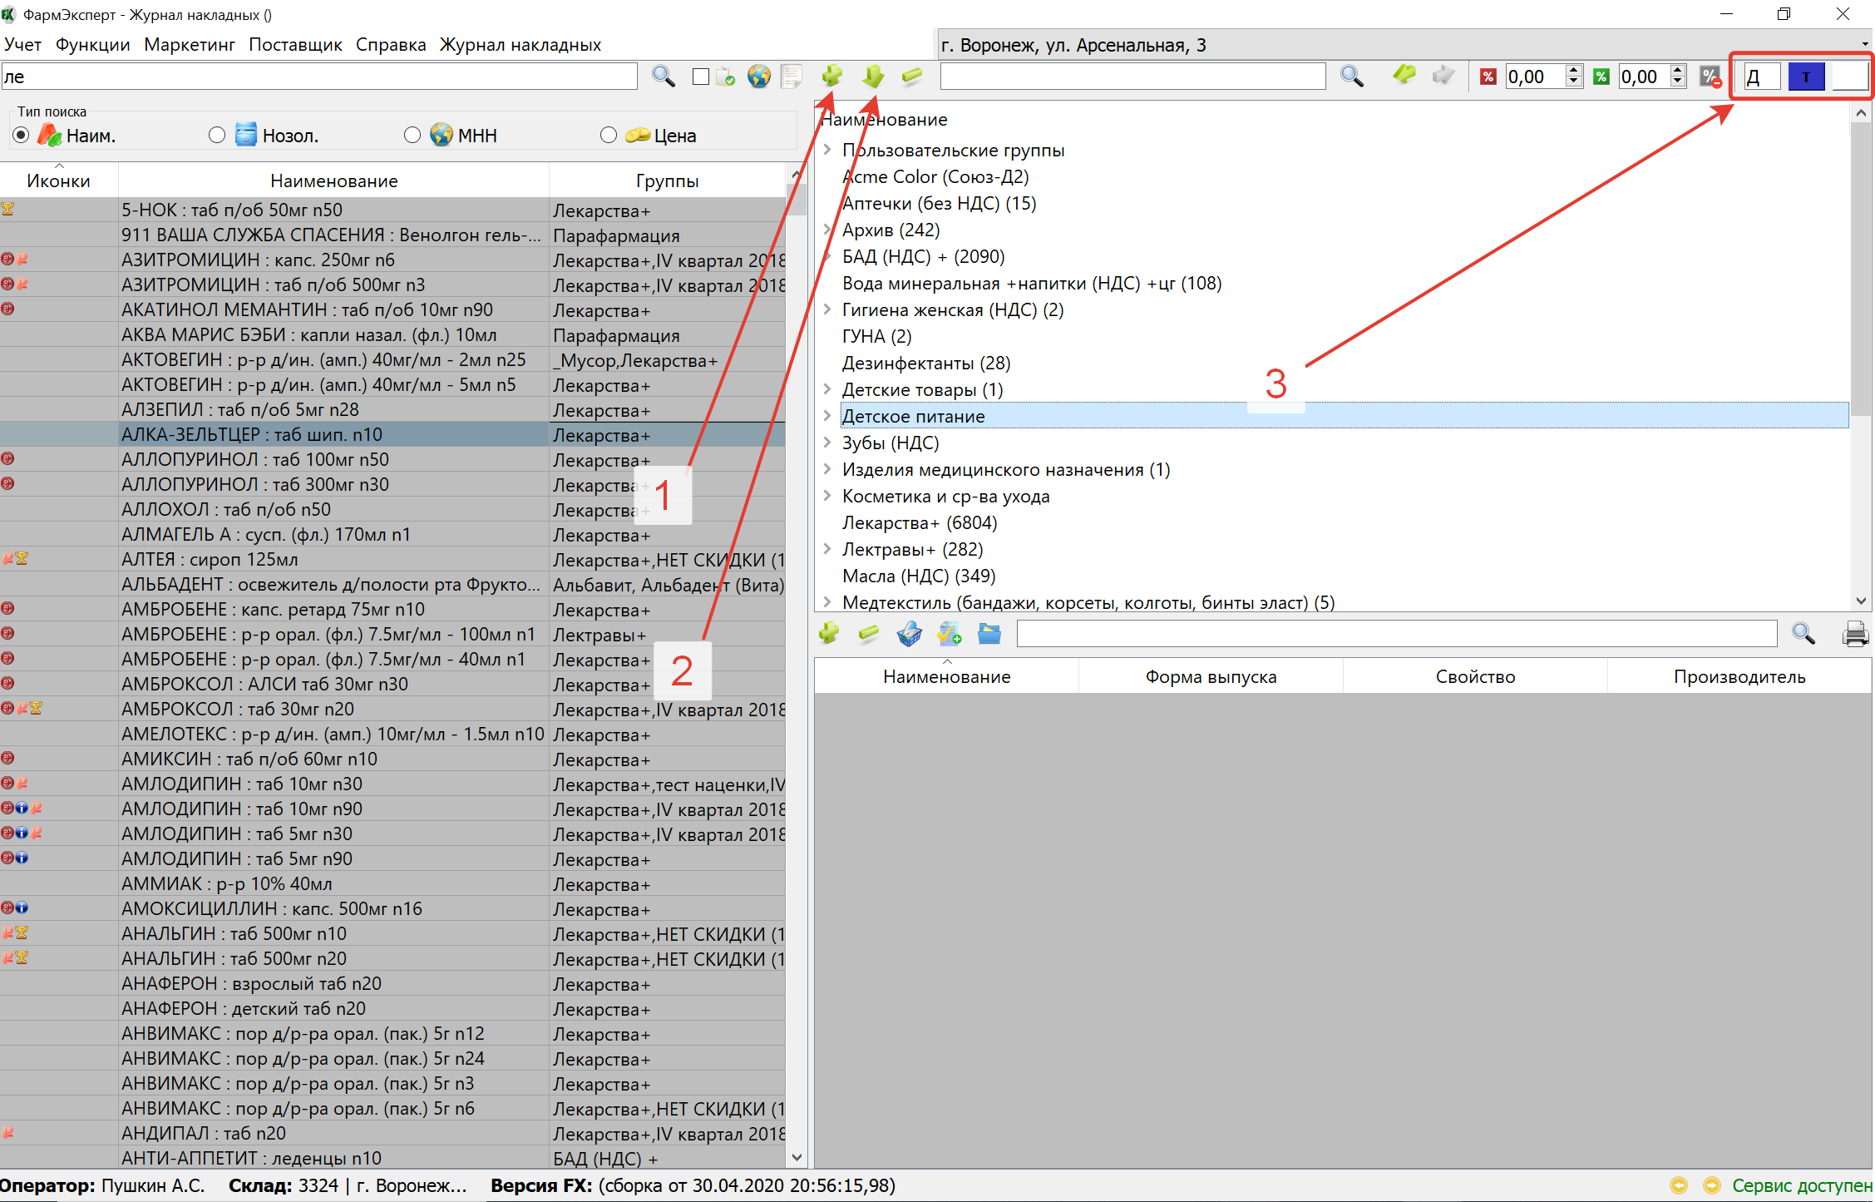Viewport: 1875px width, 1202px height.
Task: Open the Маркетинг menu
Action: click(189, 45)
